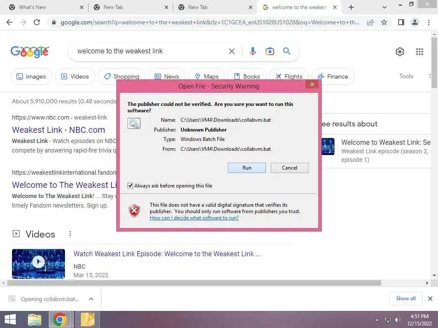Open the Google apps grid
The image size is (438, 328).
coord(419,52)
